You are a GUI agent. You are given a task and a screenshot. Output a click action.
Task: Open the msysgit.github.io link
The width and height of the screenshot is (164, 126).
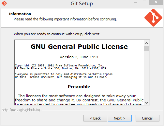(21, 110)
